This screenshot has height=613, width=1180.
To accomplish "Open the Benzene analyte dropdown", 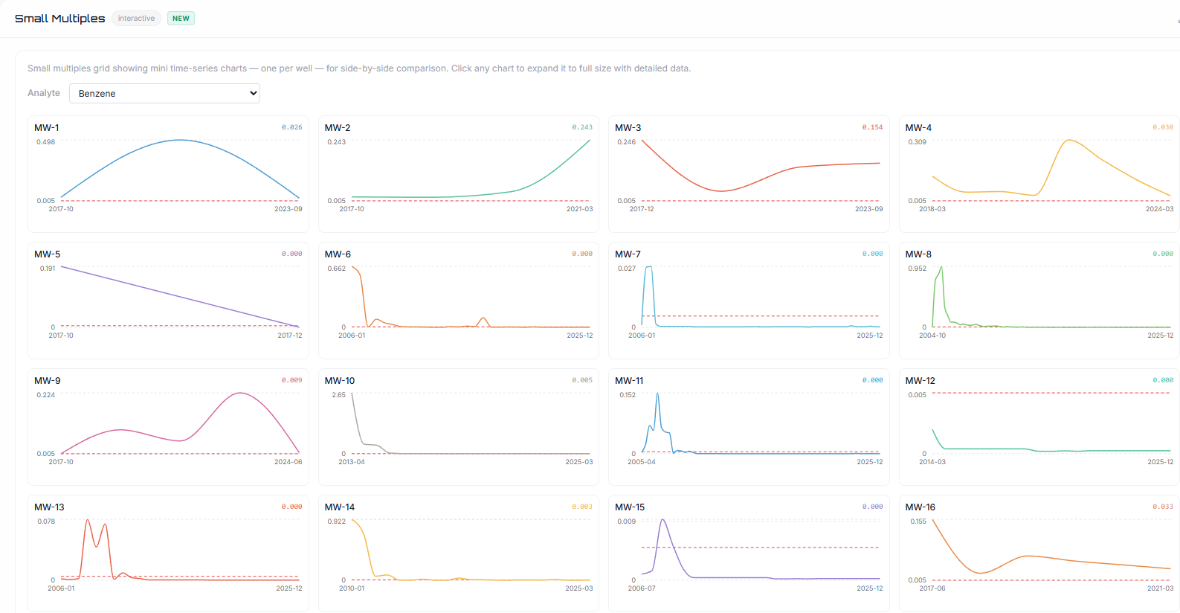I will (x=164, y=93).
